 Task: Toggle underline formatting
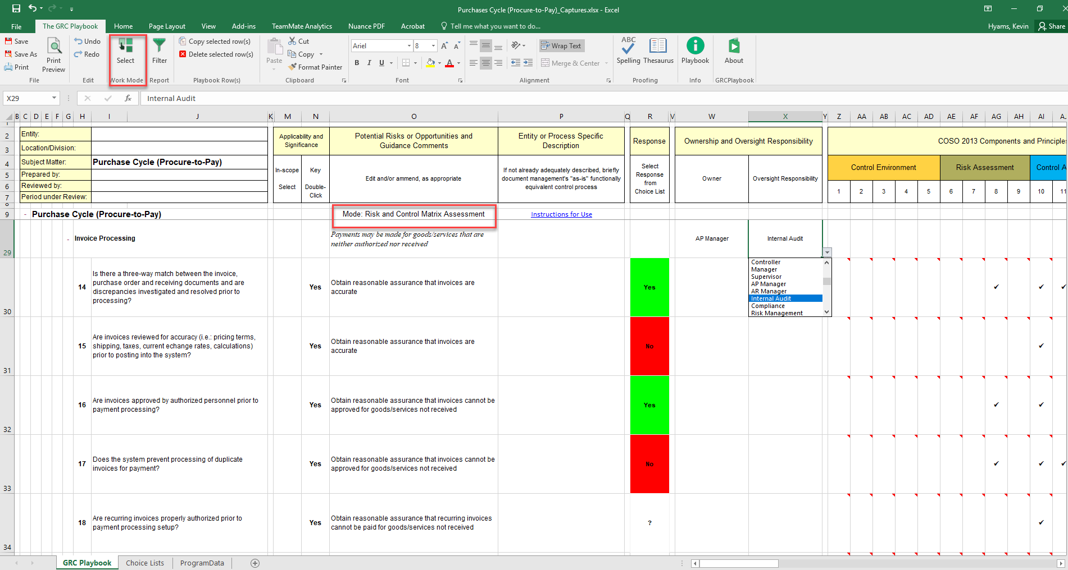381,63
